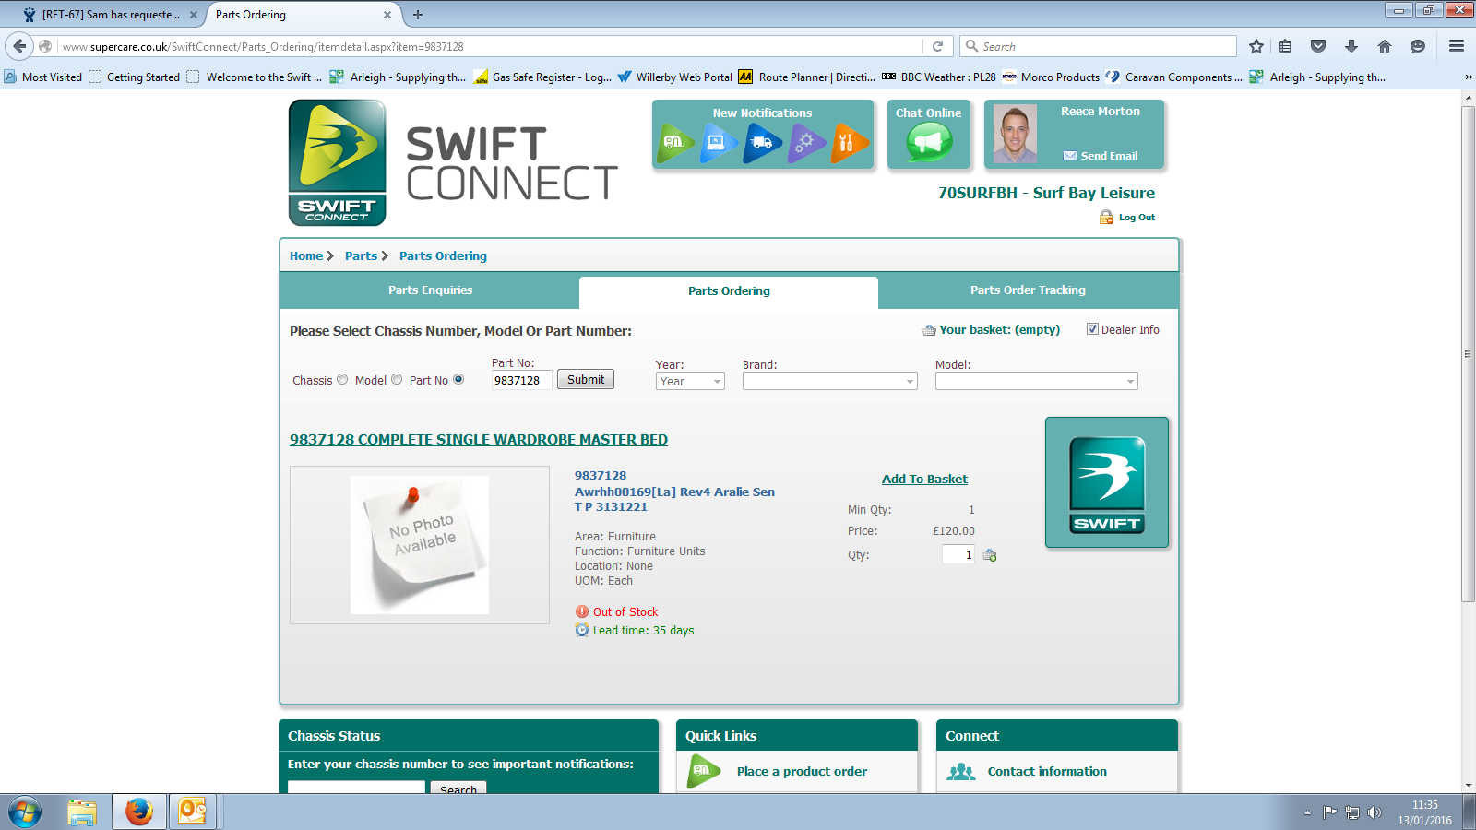Viewport: 1476px width, 830px height.
Task: Go to Home in the breadcrumb
Action: 306,256
